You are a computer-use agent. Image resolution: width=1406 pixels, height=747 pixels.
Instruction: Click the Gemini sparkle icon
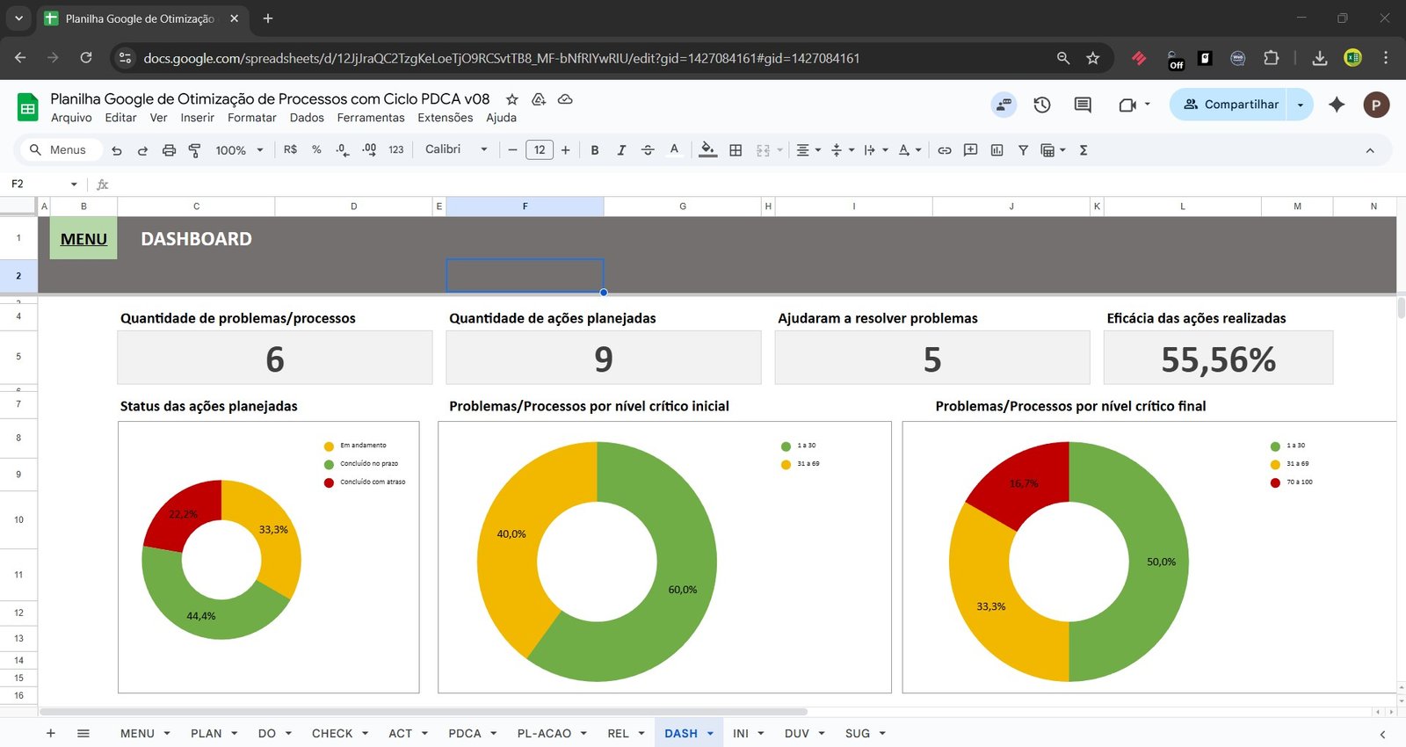(1337, 105)
